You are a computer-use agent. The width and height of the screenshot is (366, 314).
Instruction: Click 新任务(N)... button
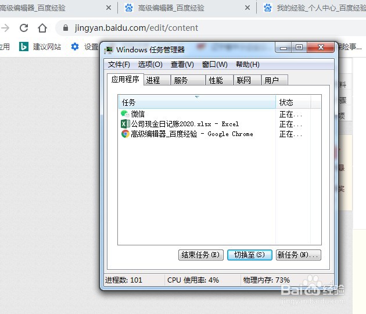[x=298, y=255]
